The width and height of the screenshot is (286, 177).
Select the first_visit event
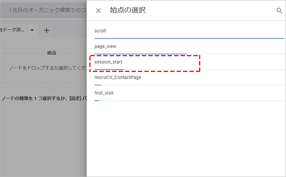[x=104, y=93]
